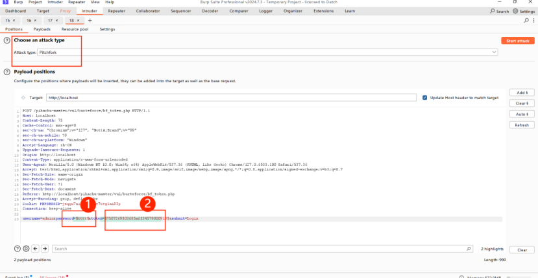
Task: Add a new Intruder tab
Action: (x=90, y=21)
